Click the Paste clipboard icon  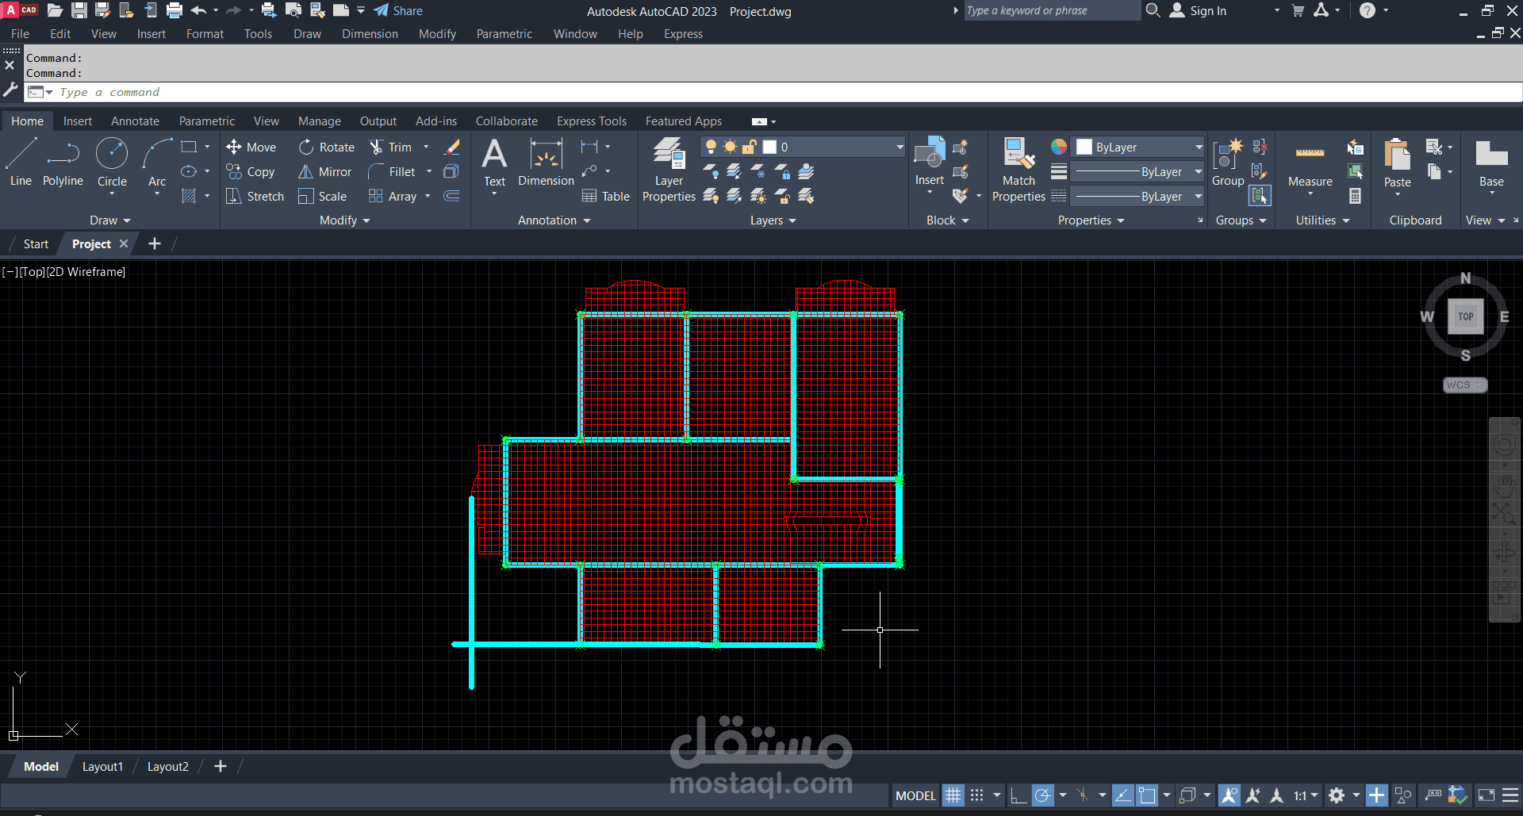click(x=1397, y=154)
